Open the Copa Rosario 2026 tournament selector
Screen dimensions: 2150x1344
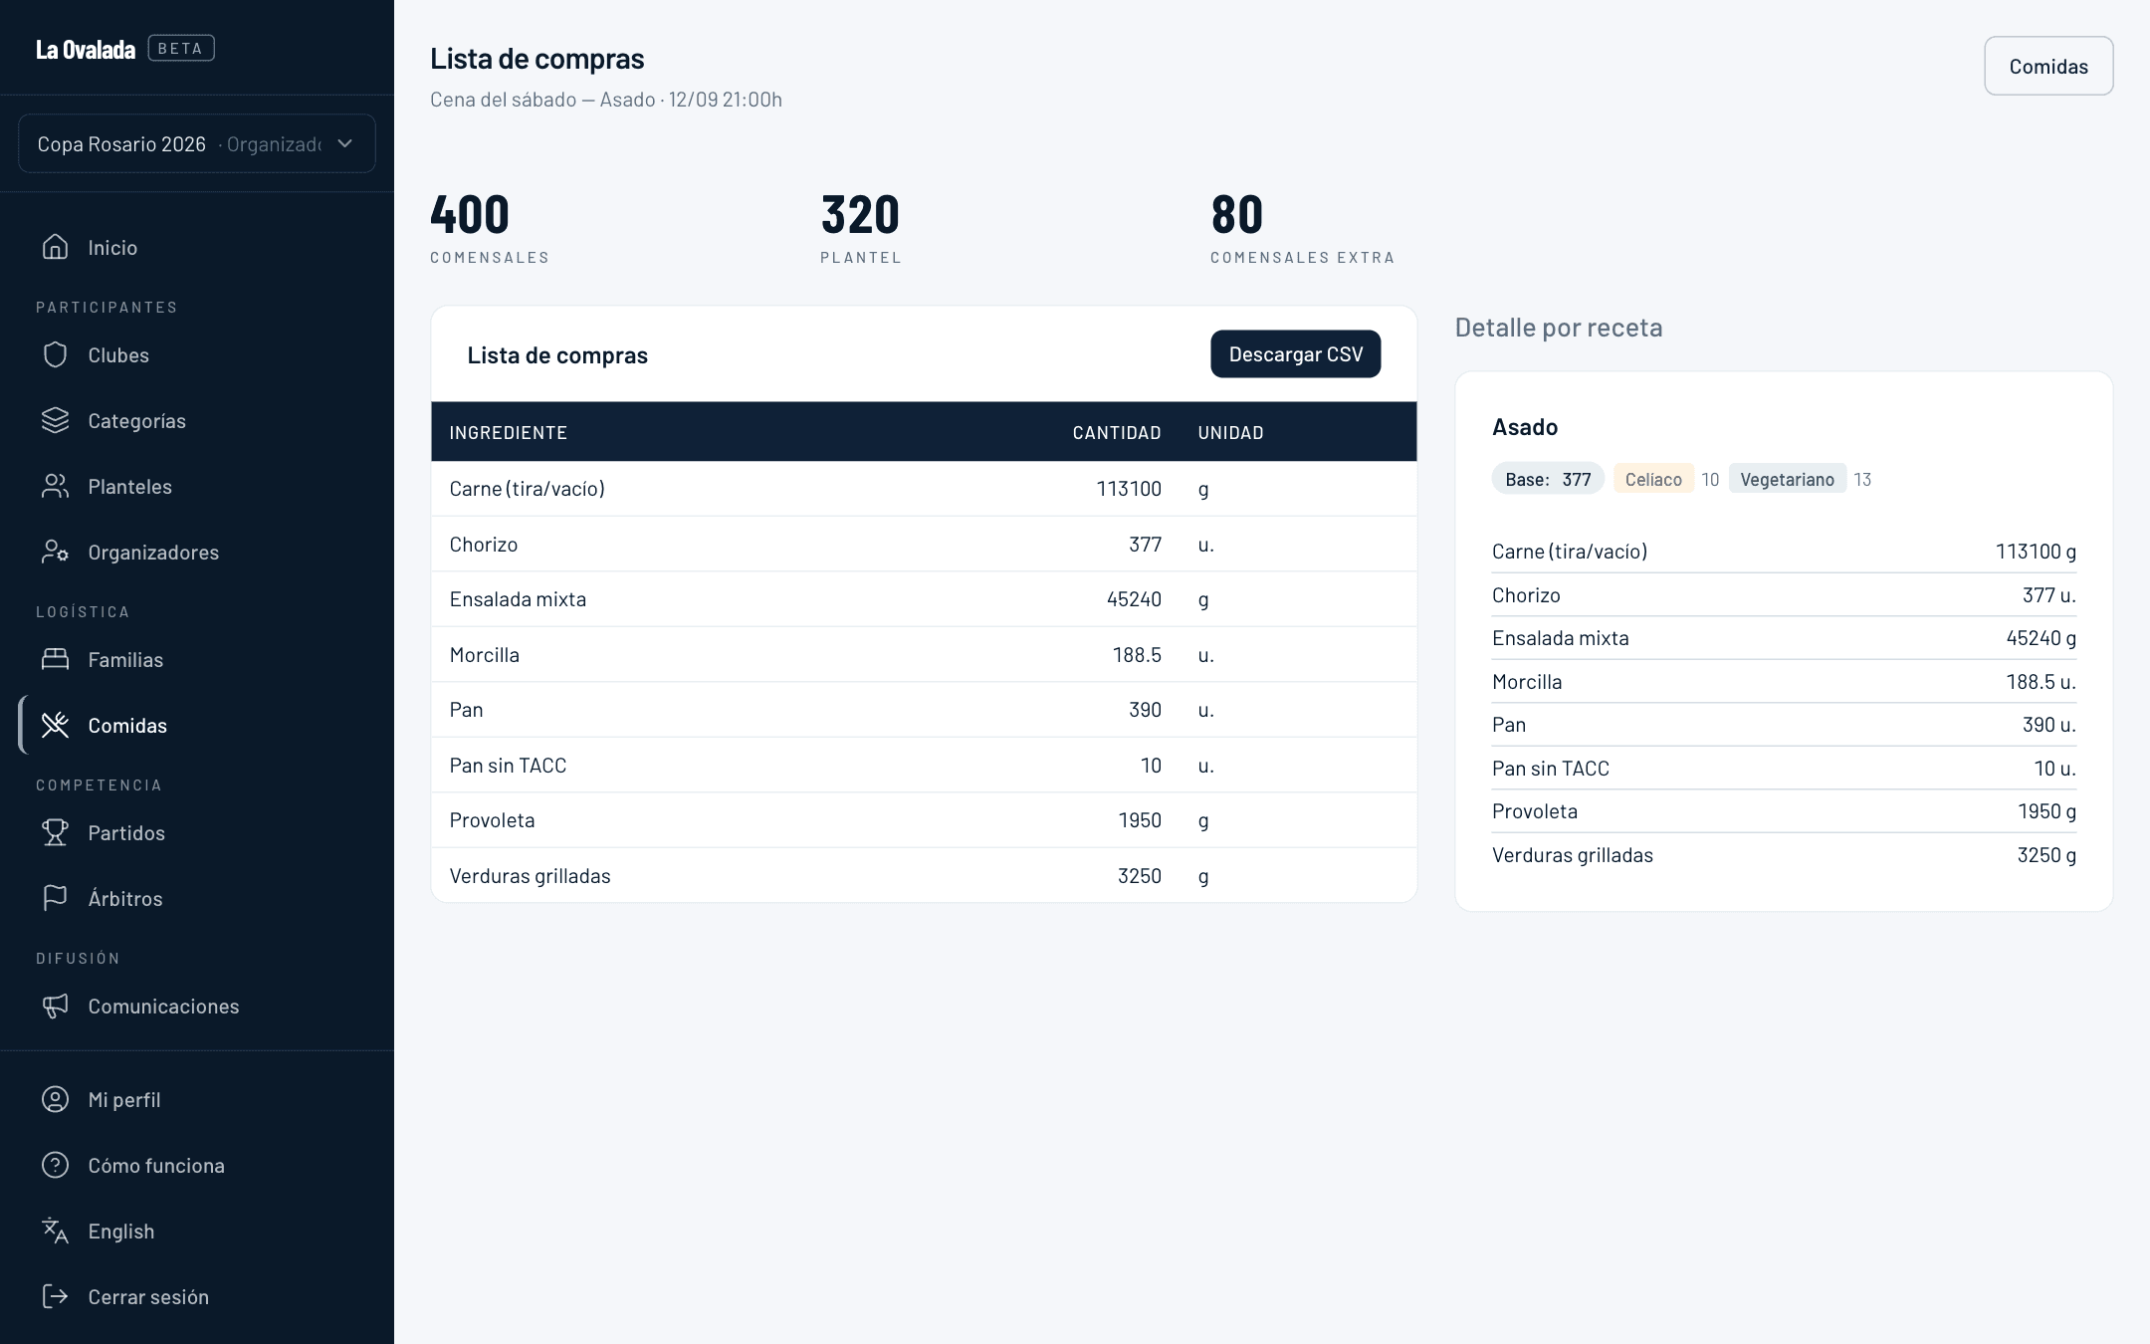pyautogui.click(x=197, y=143)
